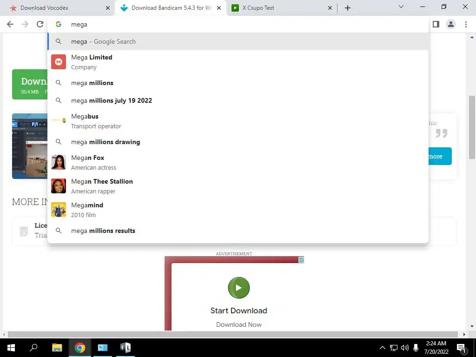Select 'mega - Google Search' suggestion
Viewport: 476px width, 357px height.
238,41
